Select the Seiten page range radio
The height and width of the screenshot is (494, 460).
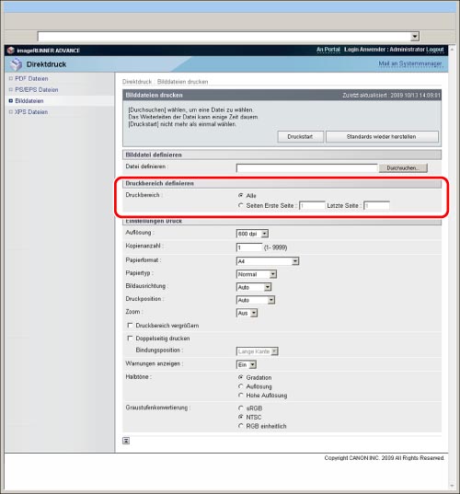241,205
